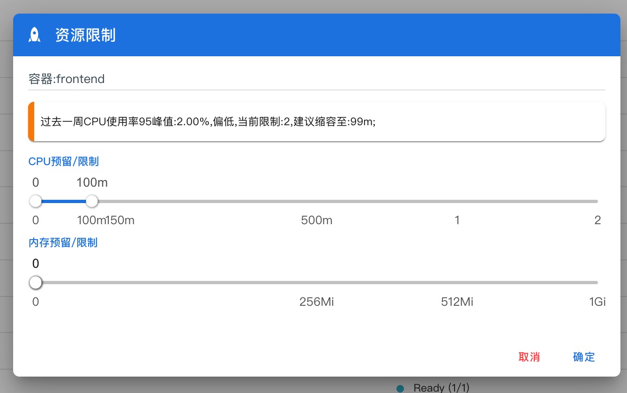Click the CPU usage suggestion alert message

[317, 121]
